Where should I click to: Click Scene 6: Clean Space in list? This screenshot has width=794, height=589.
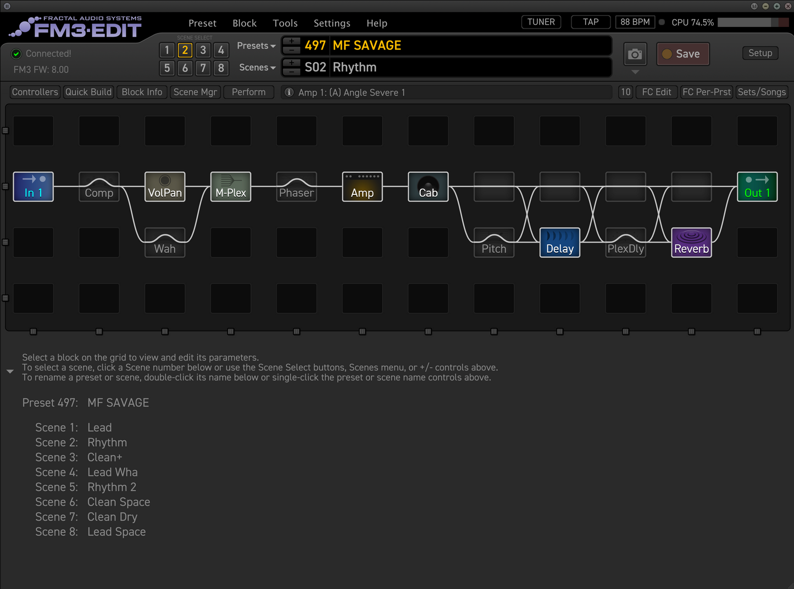(93, 502)
